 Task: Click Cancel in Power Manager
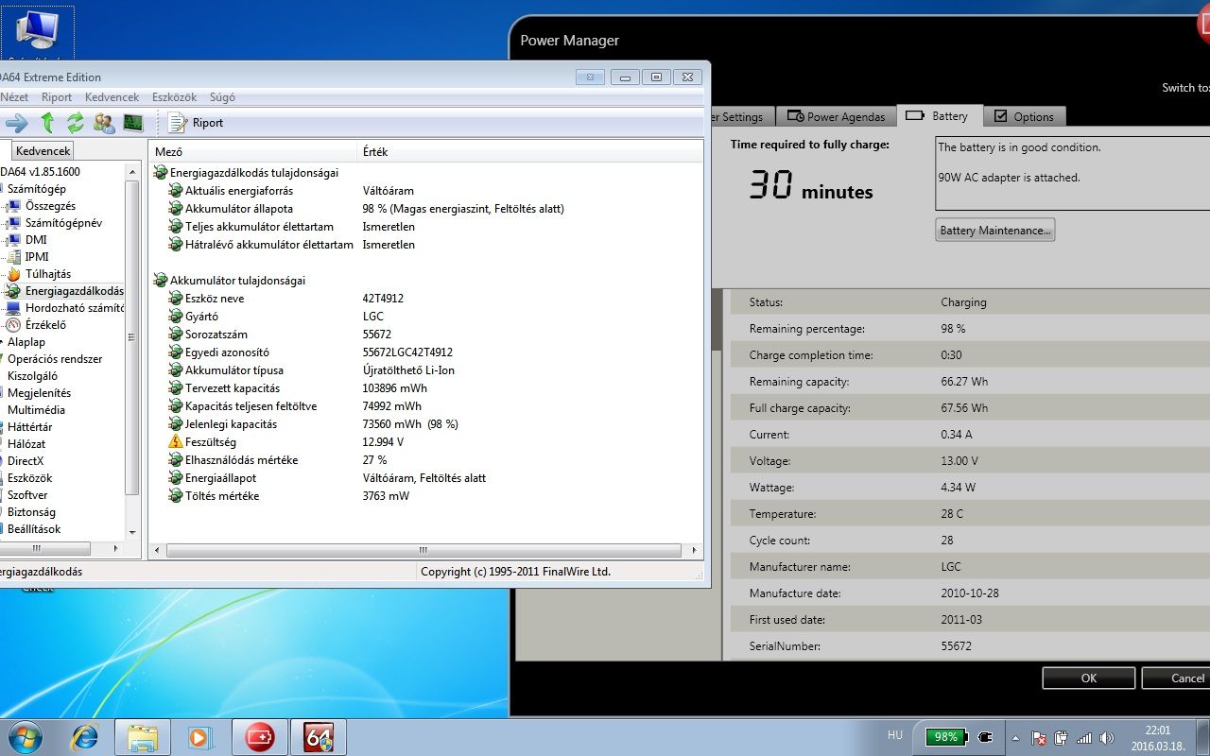click(1177, 678)
